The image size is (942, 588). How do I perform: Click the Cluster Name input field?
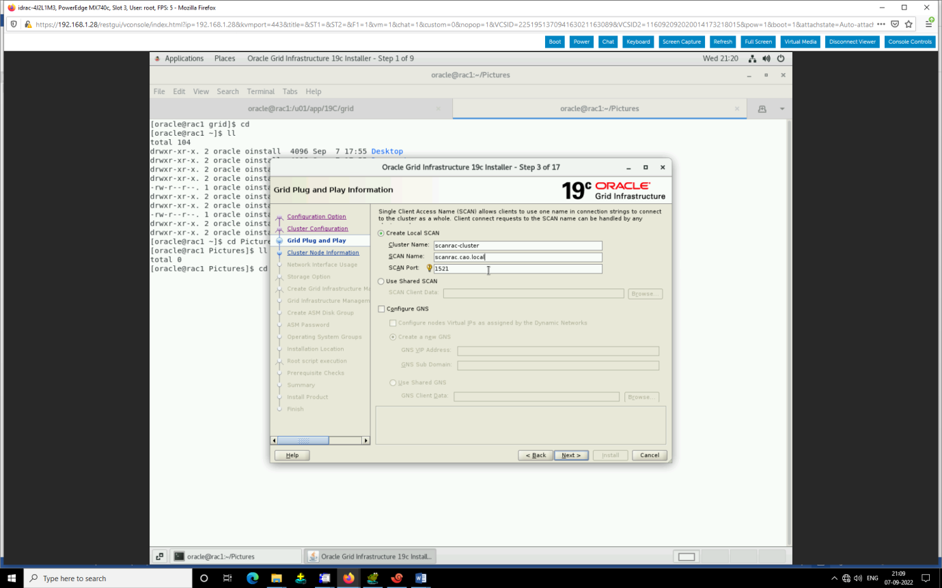coord(518,246)
